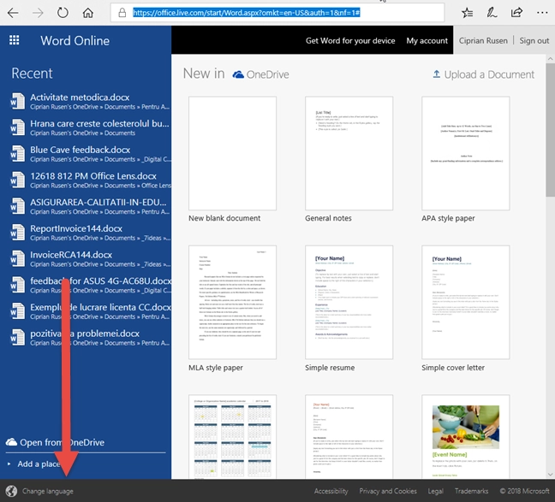This screenshot has height=502, width=555.
Task: Click Word icon beside InvoiceRCA144.docx
Action: 17,258
